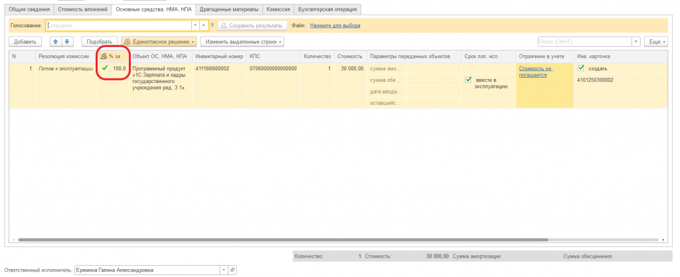Image resolution: width=680 pixels, height=277 pixels.
Task: Sort by the Резолюция комиссии column header
Action: tap(66, 56)
